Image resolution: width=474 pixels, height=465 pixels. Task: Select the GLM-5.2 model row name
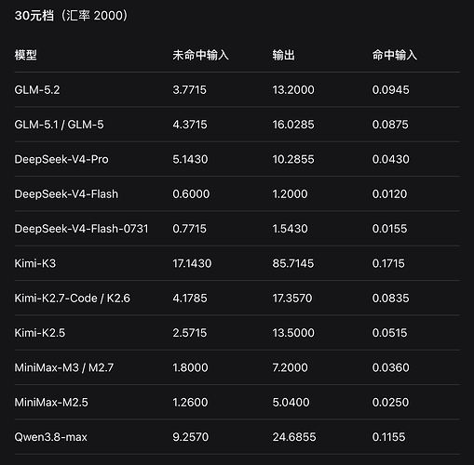point(37,90)
